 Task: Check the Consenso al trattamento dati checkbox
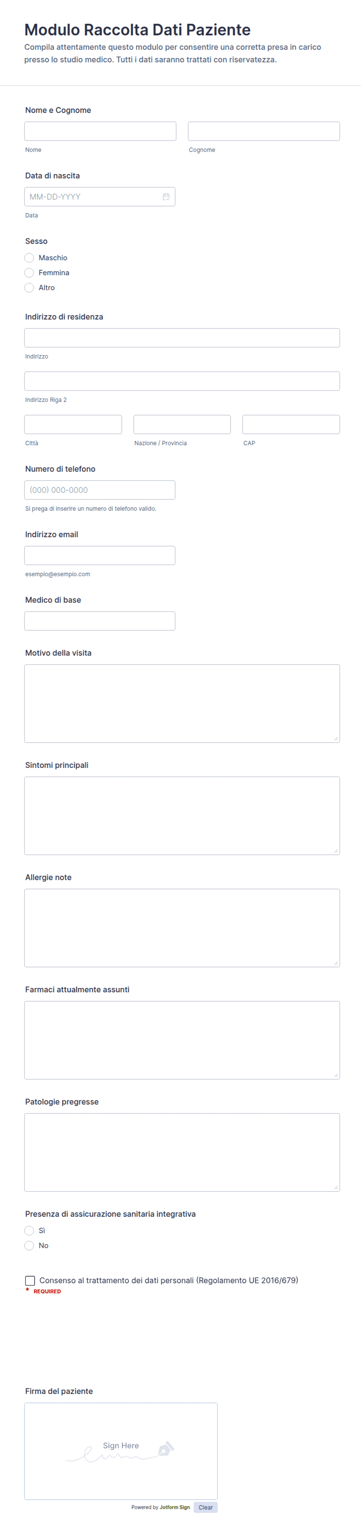tap(30, 1280)
